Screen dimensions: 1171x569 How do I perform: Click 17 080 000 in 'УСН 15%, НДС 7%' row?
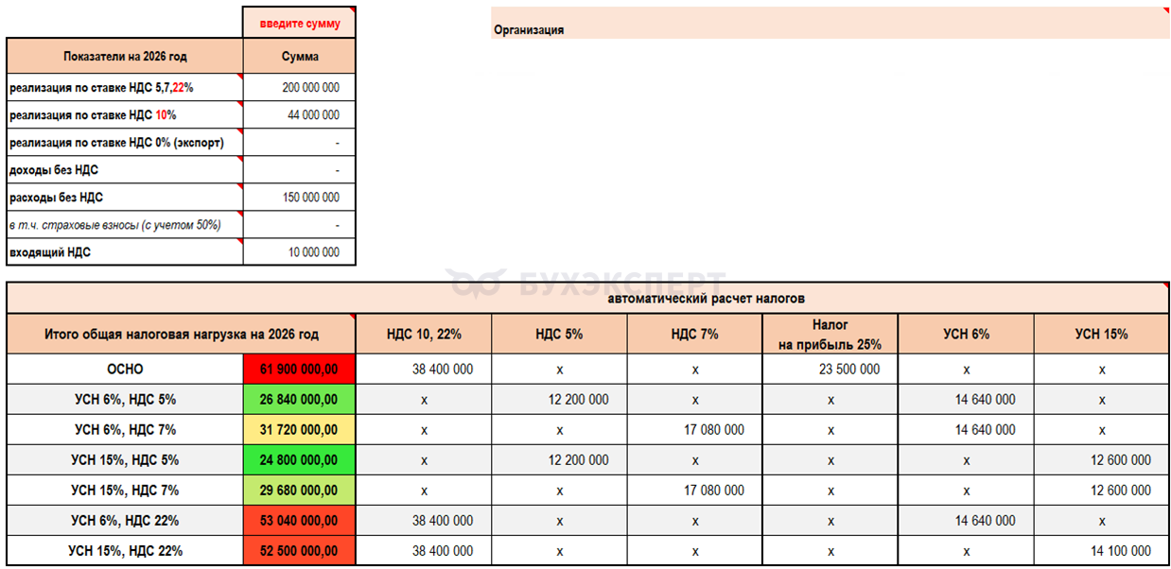click(695, 491)
